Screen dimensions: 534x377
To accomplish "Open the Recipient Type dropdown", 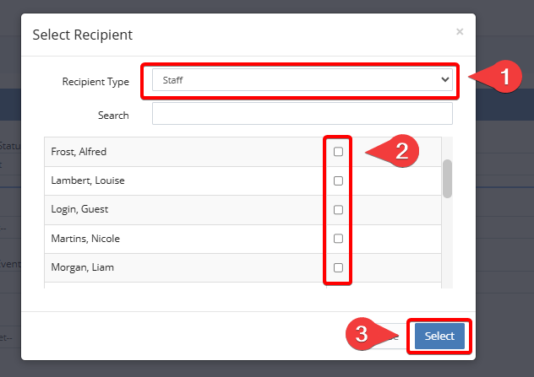I will [x=302, y=79].
